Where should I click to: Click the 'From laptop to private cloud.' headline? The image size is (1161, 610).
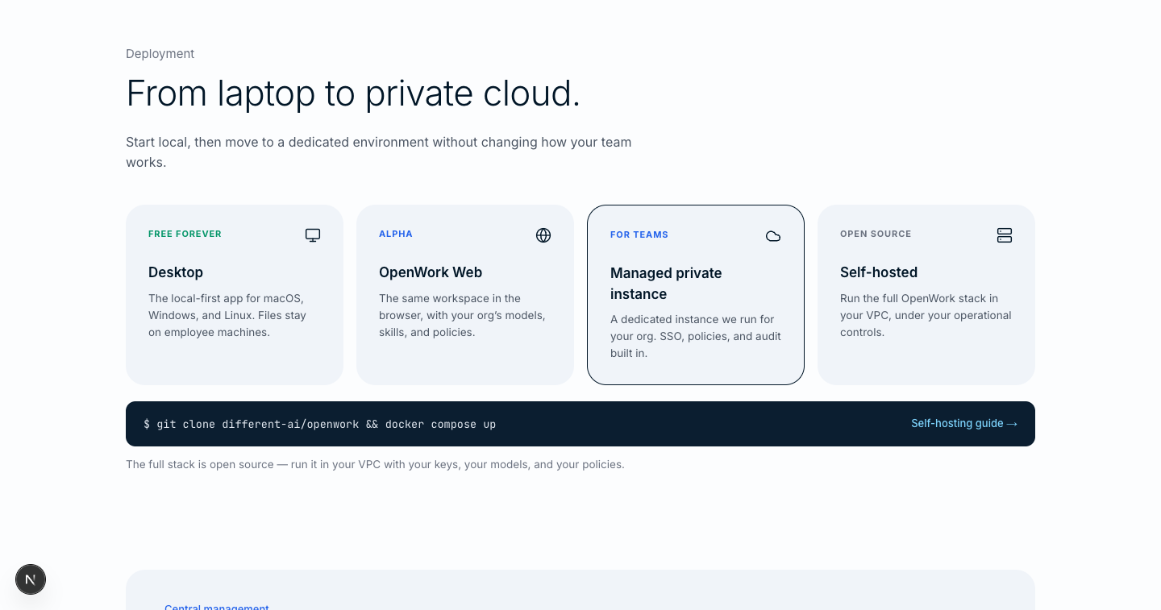click(353, 93)
